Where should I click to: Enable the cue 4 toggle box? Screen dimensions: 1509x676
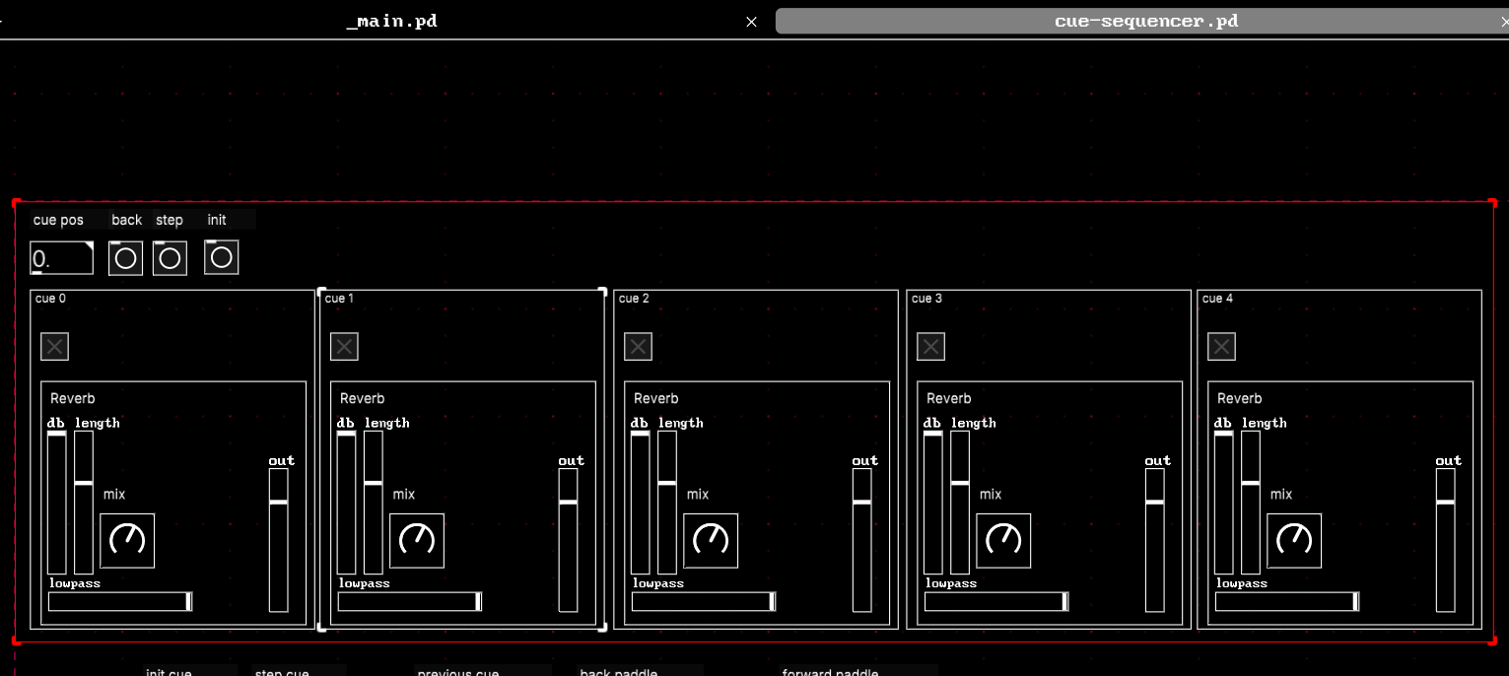[1221, 347]
